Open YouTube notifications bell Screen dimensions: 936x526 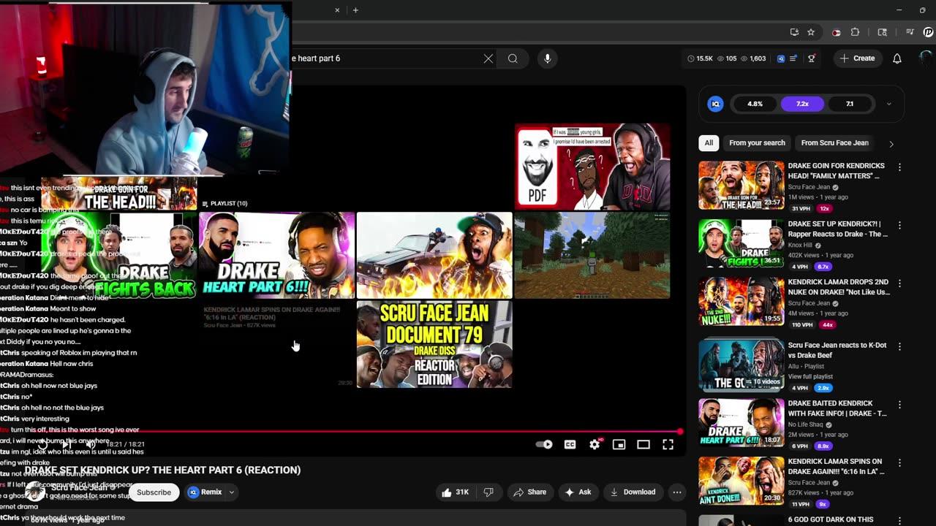(897, 58)
